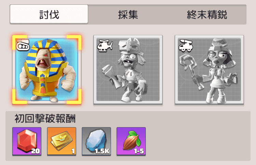Tap the missile truck type icon
This screenshot has width=256, height=165.
coord(186,46)
